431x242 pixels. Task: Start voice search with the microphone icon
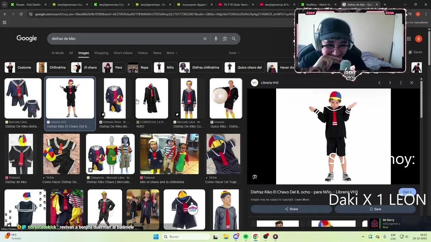coord(216,39)
